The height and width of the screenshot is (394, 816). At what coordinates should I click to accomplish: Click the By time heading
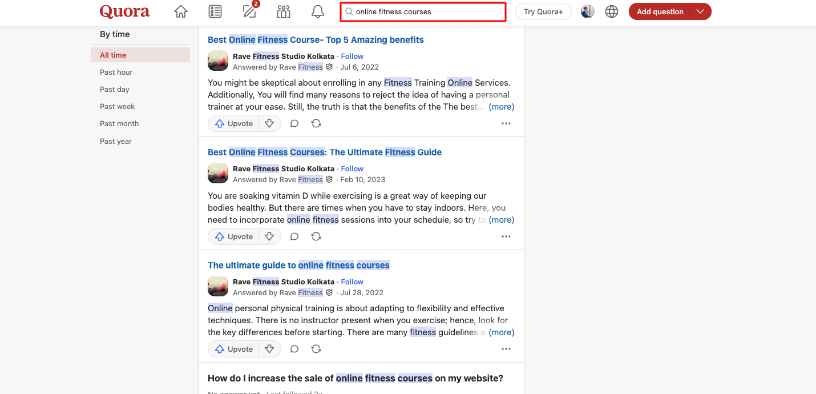click(115, 34)
